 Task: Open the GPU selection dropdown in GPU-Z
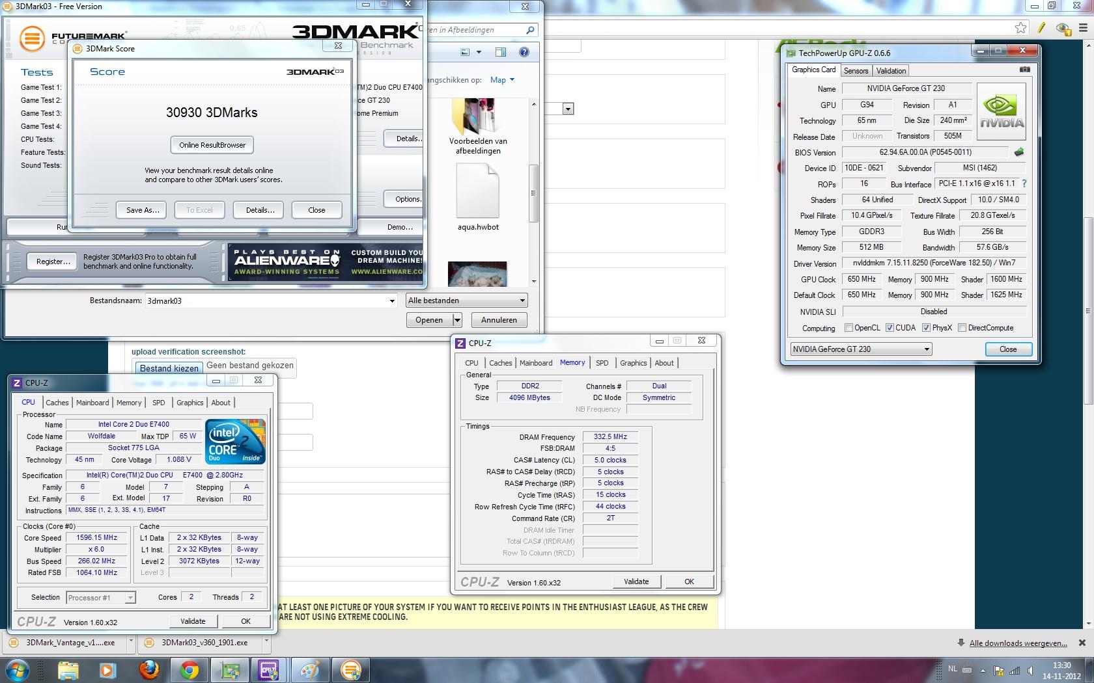[861, 349]
